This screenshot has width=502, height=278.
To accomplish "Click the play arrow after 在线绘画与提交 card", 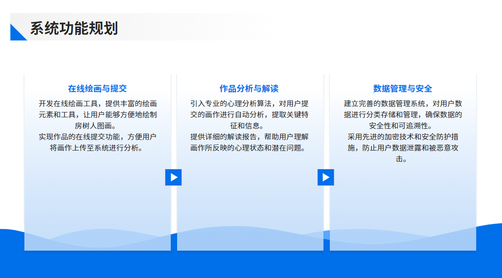I will coord(173,177).
